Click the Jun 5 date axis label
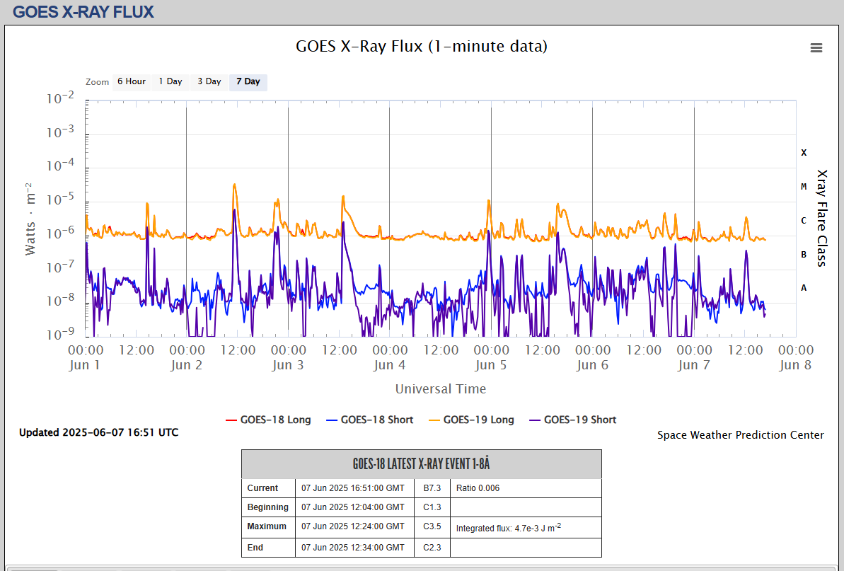844x571 pixels. pyautogui.click(x=490, y=365)
